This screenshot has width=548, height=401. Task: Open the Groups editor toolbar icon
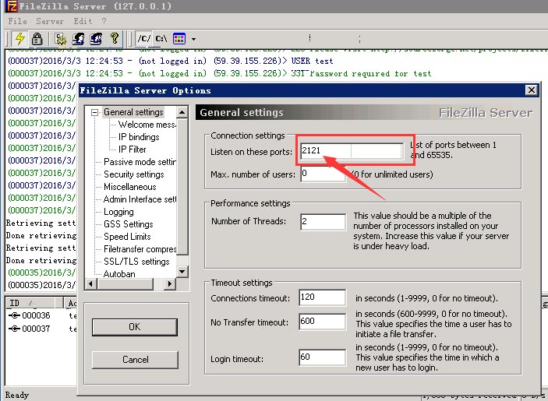coord(96,39)
